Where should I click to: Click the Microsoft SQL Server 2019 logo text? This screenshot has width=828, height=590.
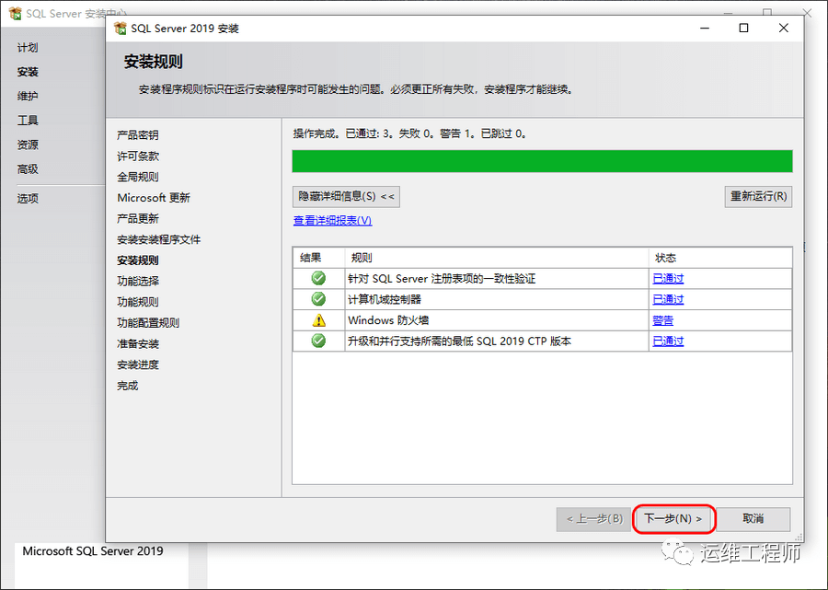click(x=93, y=551)
